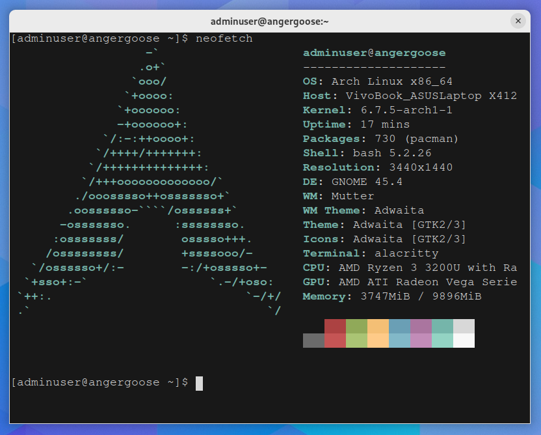This screenshot has width=541, height=435.
Task: Select the Uptime: 17 mins line
Action: [356, 124]
